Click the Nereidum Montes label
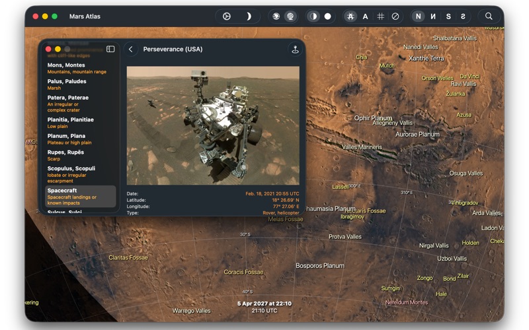Image resolution: width=529 pixels, height=330 pixels. 407,302
